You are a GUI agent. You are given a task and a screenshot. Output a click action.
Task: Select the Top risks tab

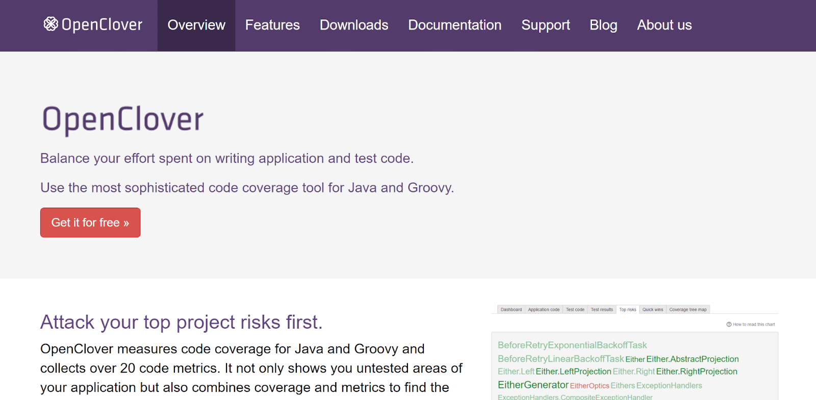(x=628, y=310)
